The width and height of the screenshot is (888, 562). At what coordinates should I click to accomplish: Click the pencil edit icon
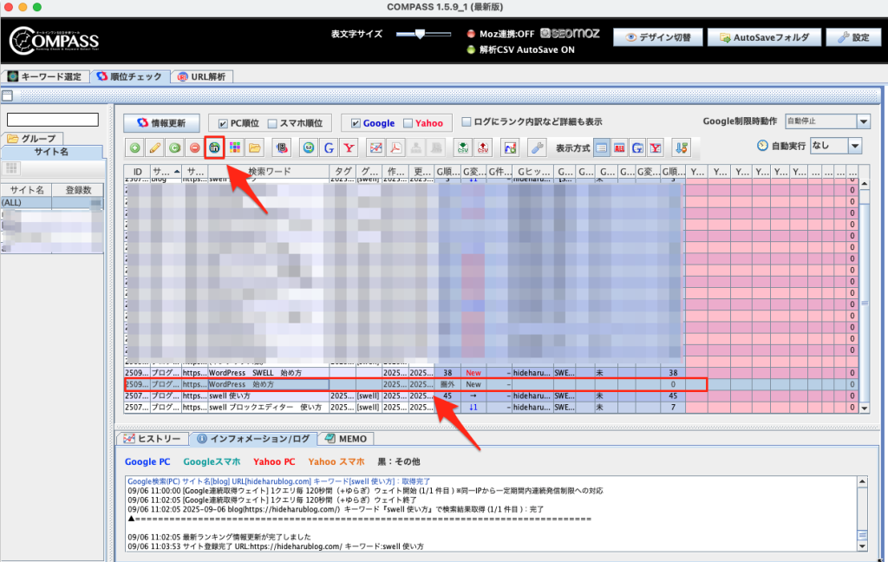(155, 147)
